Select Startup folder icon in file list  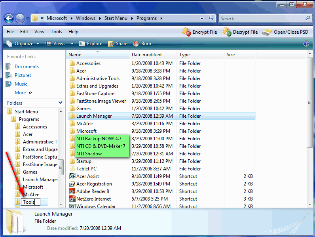(72, 161)
